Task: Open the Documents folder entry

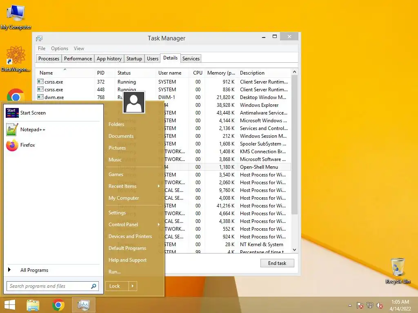Action: [x=134, y=136]
